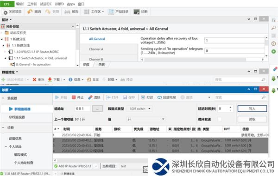
Task: Click the green ETS menu button
Action: coord(7,4)
